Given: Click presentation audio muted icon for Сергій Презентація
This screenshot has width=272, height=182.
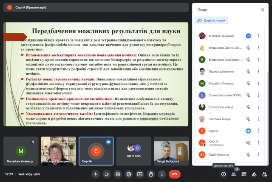Looking at the screenshot, I should 248,143.
